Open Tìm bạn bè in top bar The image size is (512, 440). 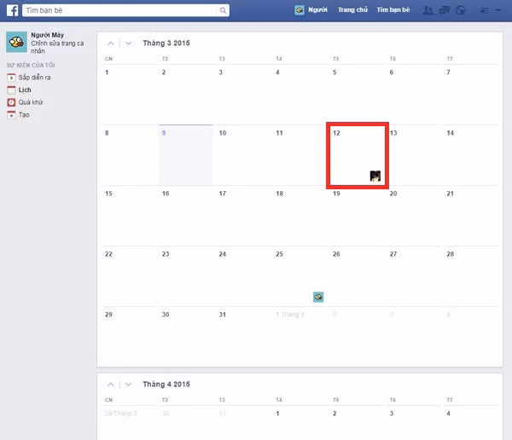(x=393, y=9)
